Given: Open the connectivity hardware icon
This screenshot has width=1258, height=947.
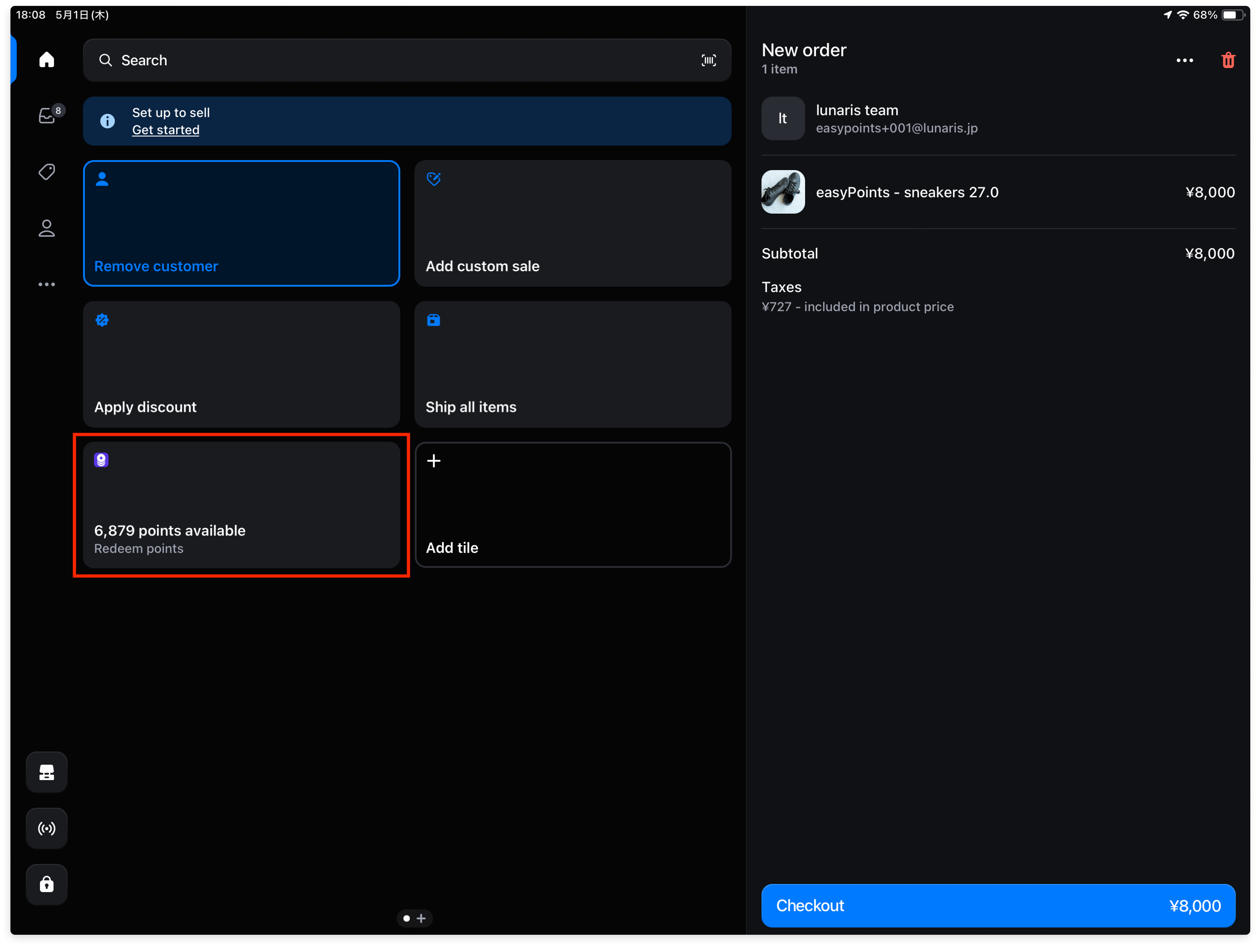Looking at the screenshot, I should [x=47, y=828].
